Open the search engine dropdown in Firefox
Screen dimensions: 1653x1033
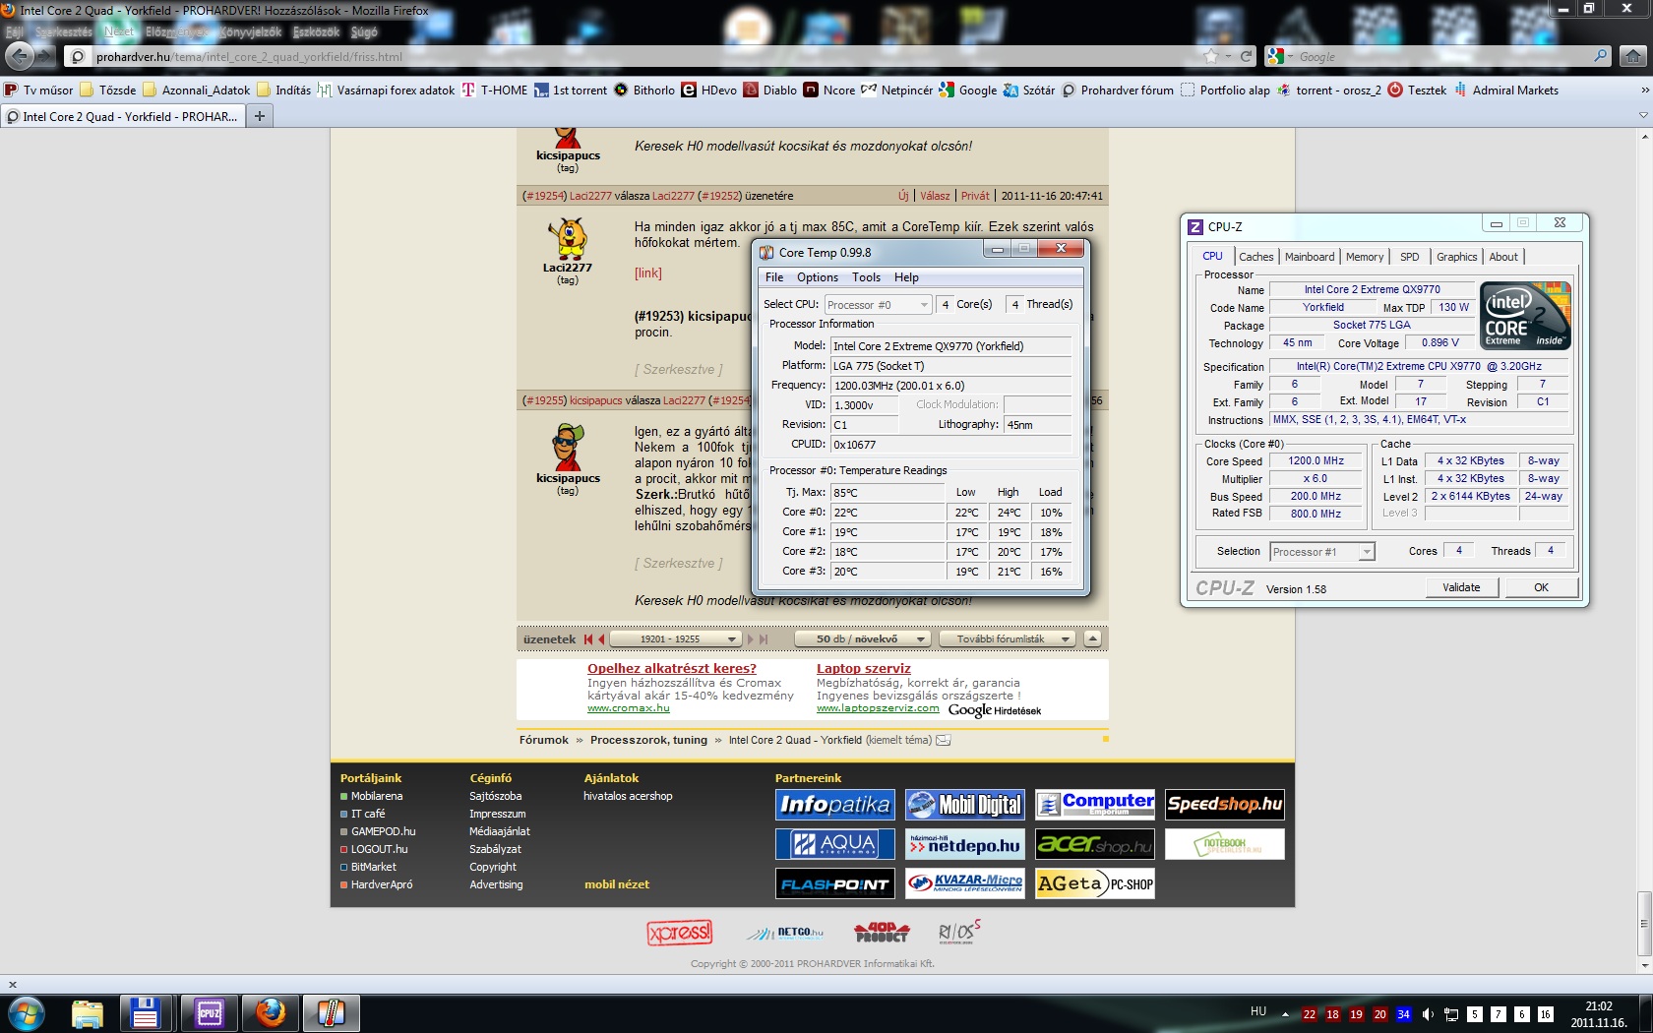point(1280,56)
